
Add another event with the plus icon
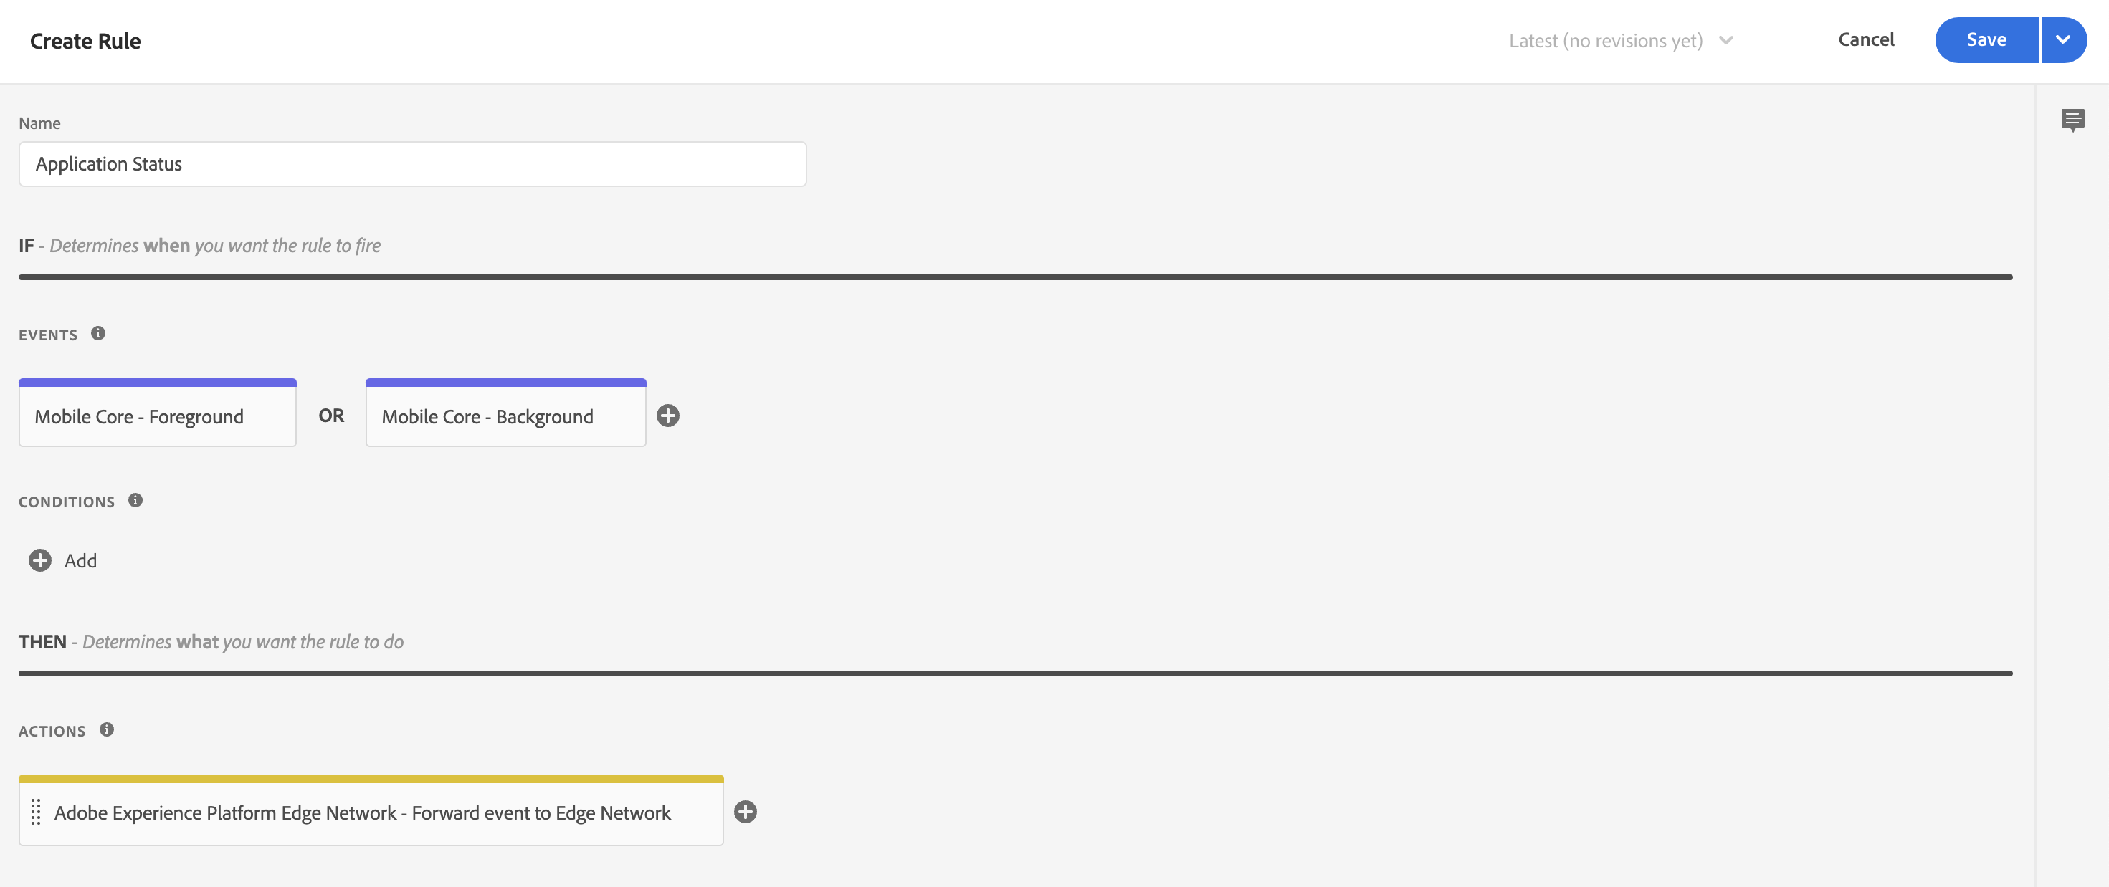pos(668,416)
